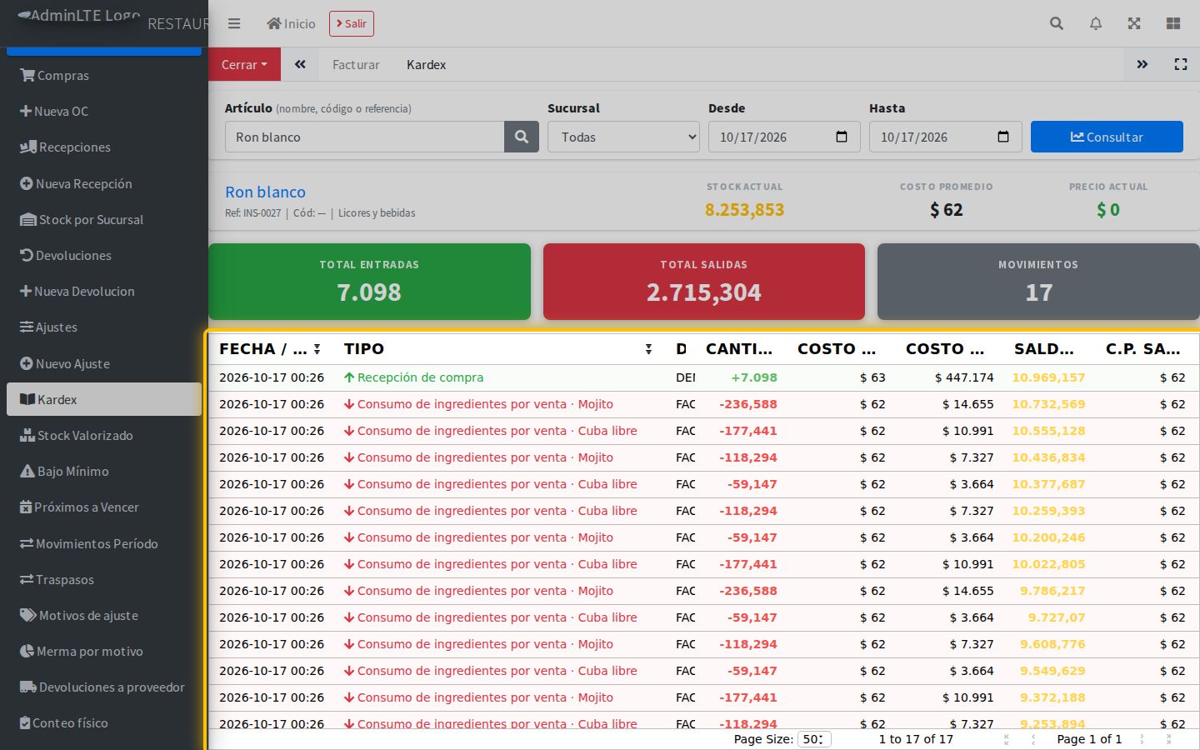Viewport: 1200px width, 750px height.
Task: Click the Desde date field
Action: pos(784,137)
